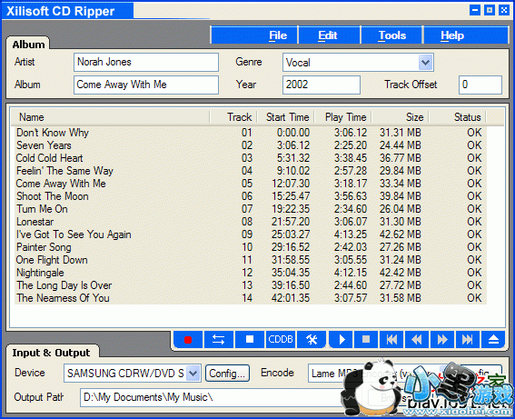515x419 pixels.
Task: Select "I've Got To See You Again"
Action: pos(251,234)
